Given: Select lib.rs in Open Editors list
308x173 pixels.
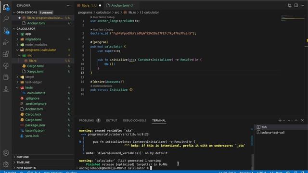Looking at the screenshot, I should click(x=43, y=18).
